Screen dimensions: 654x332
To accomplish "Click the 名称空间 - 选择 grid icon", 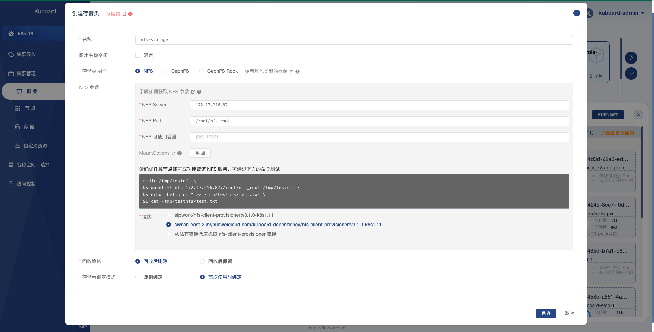I will pyautogui.click(x=11, y=165).
